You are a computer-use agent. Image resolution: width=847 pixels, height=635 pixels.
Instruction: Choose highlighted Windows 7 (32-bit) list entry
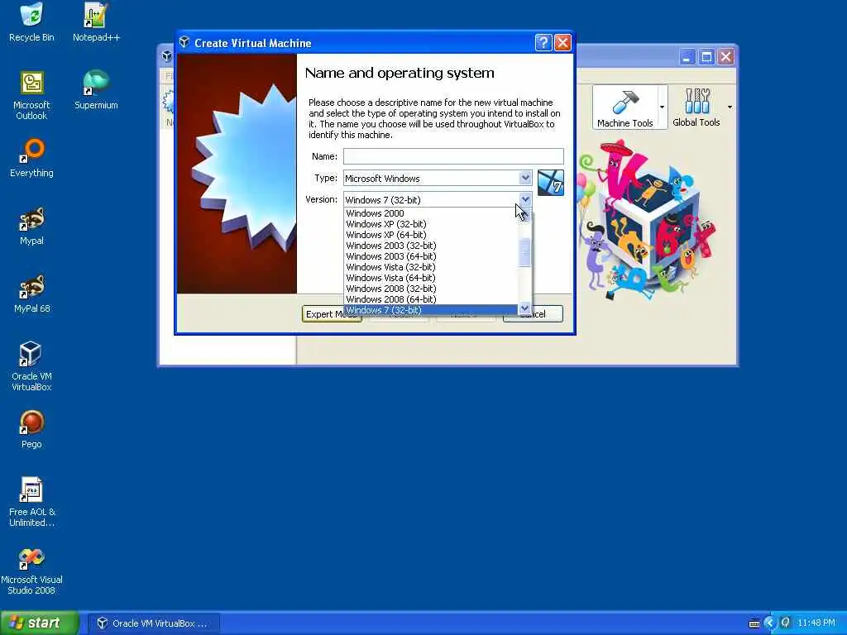(x=430, y=311)
